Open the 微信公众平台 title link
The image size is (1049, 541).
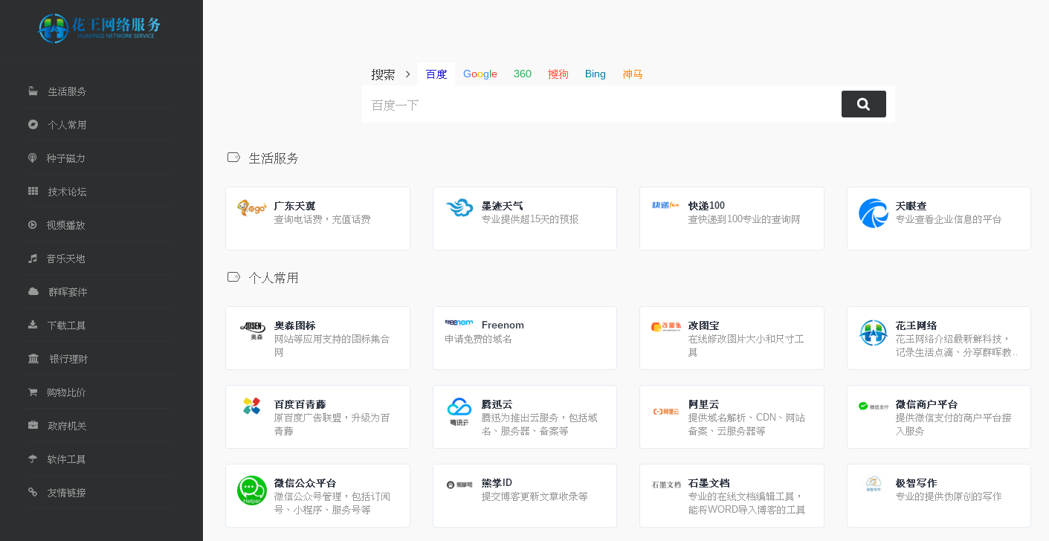305,483
